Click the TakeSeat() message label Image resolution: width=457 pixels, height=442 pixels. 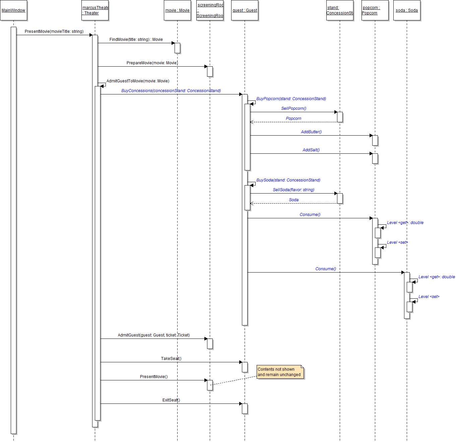171,359
